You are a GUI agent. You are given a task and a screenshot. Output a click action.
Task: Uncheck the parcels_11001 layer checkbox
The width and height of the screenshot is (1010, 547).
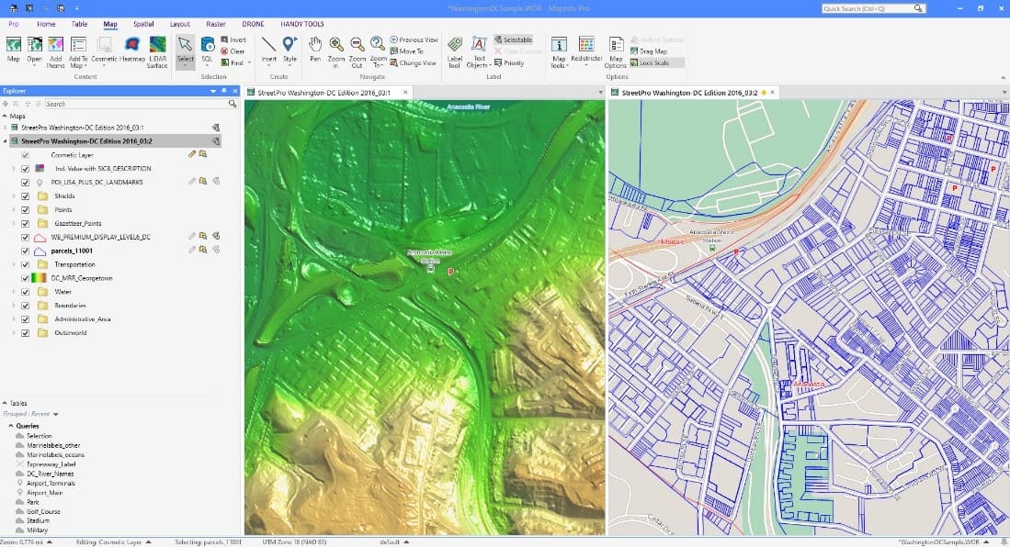(26, 251)
